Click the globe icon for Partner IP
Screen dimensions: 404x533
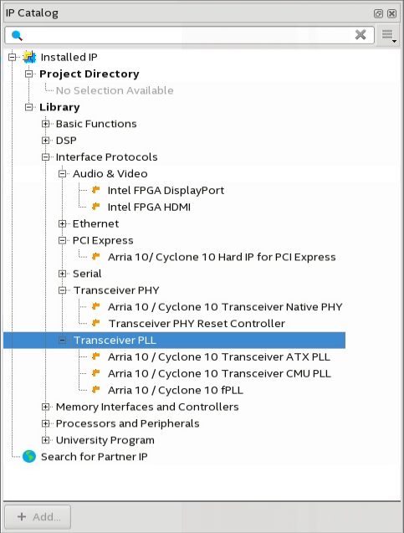click(x=29, y=457)
